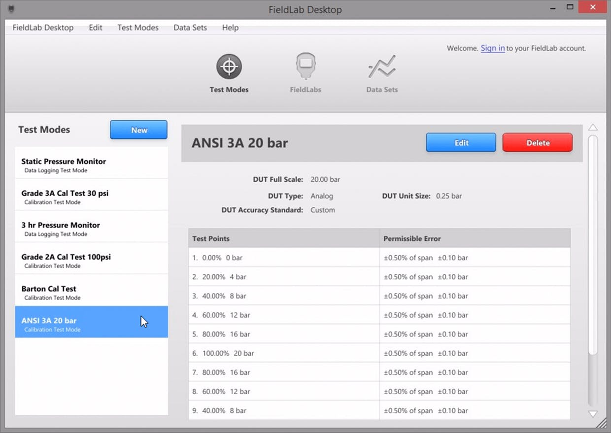Click the Test Points column header
This screenshot has width=611, height=433.
[284, 238]
